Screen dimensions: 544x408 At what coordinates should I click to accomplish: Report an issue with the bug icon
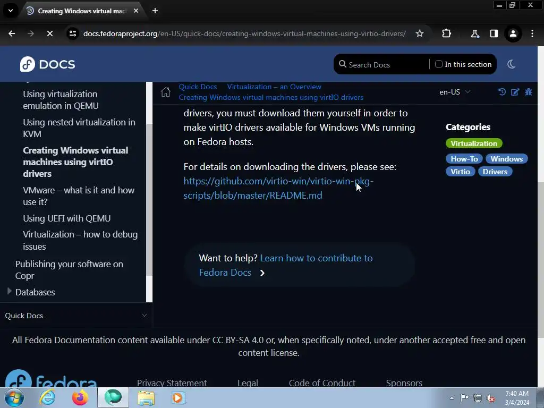tap(529, 91)
